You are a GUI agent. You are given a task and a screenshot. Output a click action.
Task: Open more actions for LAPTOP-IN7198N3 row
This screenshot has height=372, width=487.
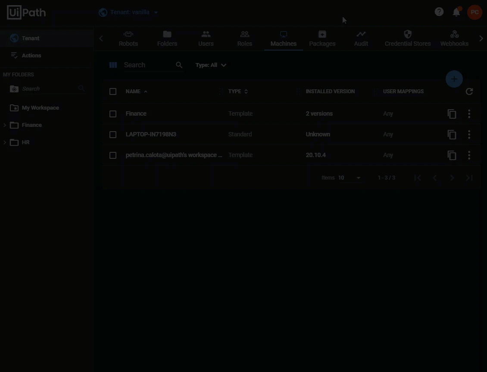(469, 135)
